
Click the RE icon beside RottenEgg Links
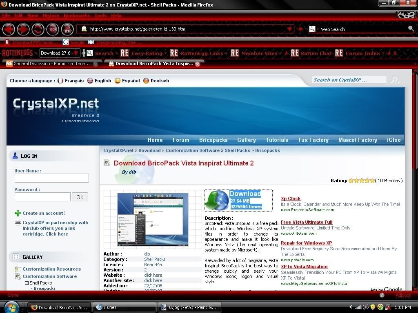[x=174, y=53]
